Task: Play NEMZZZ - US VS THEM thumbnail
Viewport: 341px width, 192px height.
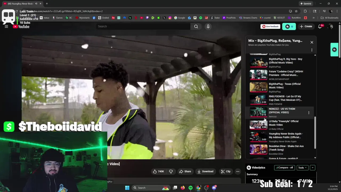Action: [258, 113]
